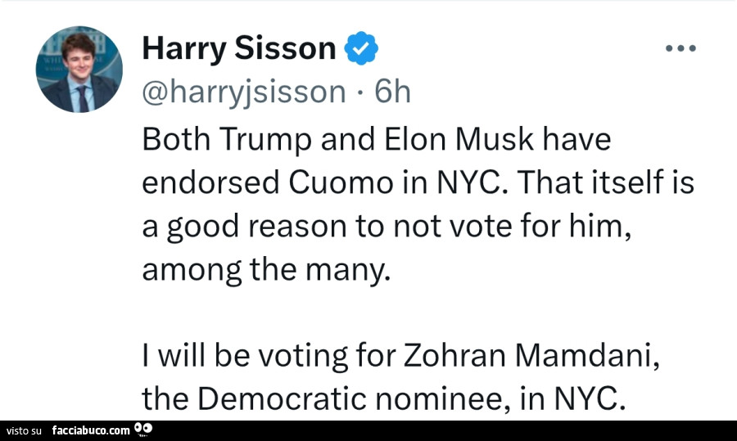Image resolution: width=737 pixels, height=441 pixels.
Task: Click the "6h" post timestamp
Action: click(391, 92)
